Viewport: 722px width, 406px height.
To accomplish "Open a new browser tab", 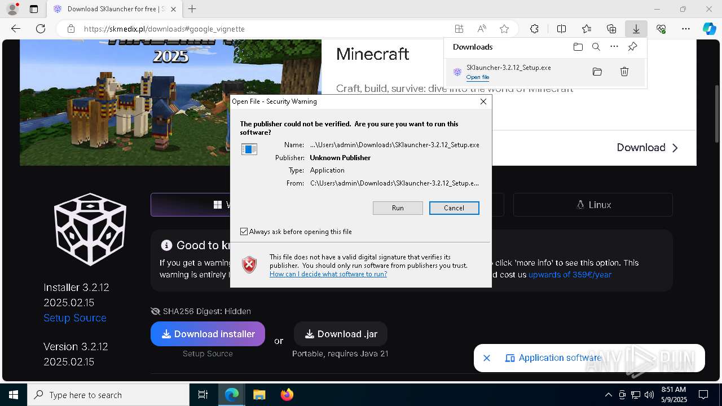I will 192,9.
